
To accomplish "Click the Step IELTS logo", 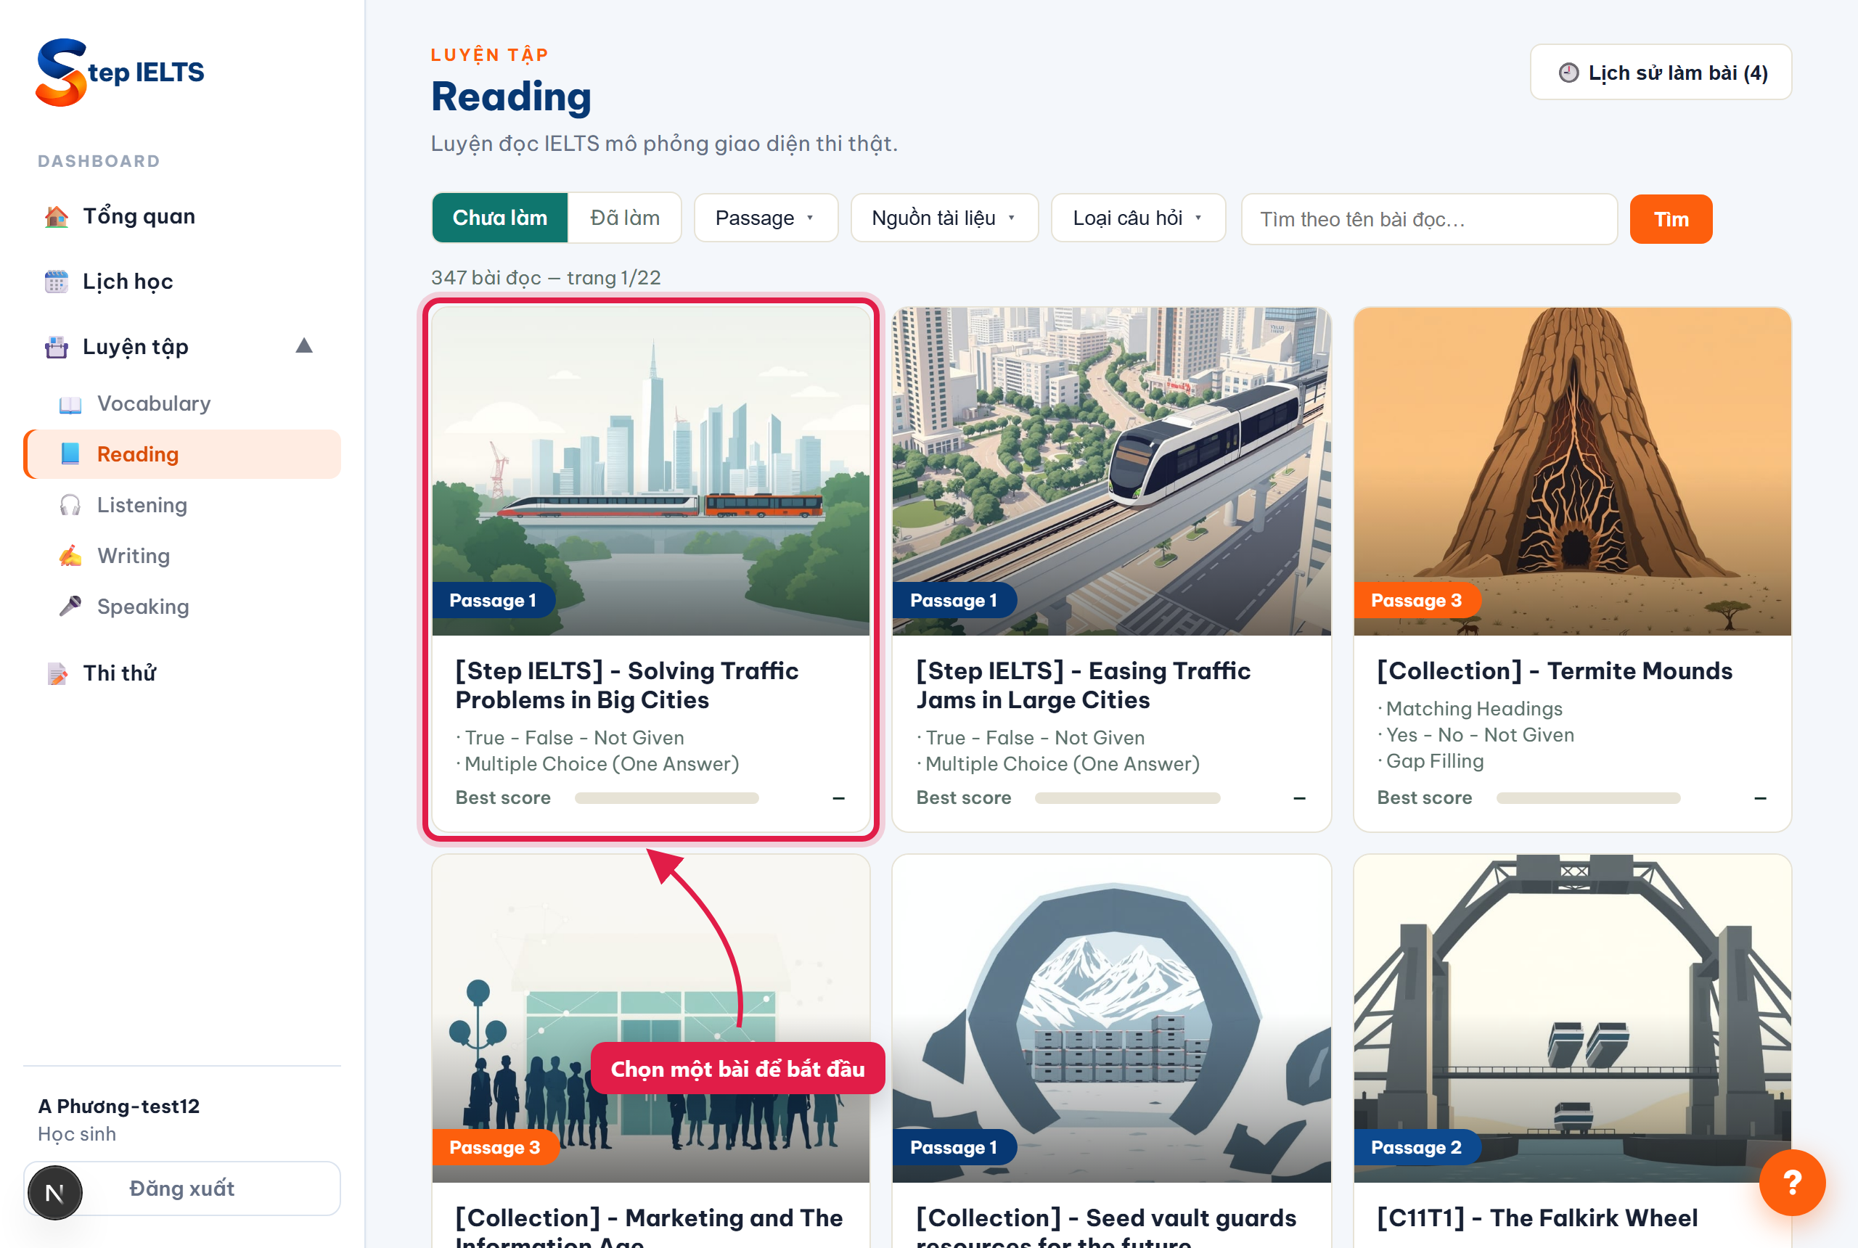I will [120, 72].
